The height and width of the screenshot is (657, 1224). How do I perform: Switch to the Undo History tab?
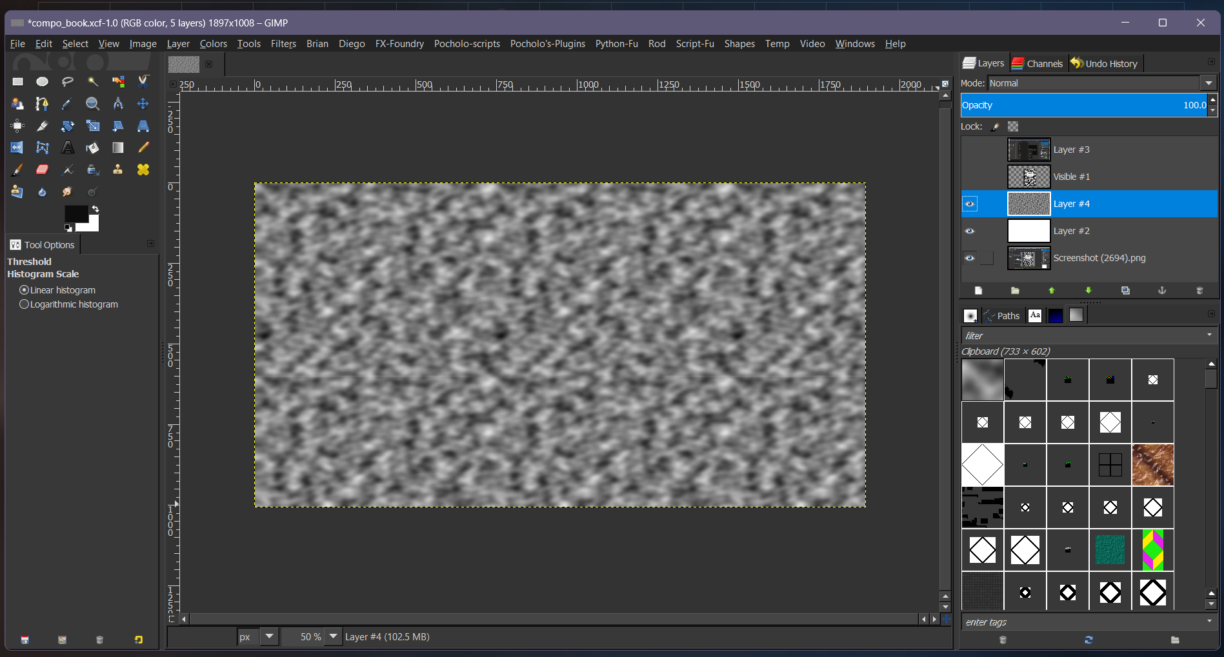[x=1104, y=63]
